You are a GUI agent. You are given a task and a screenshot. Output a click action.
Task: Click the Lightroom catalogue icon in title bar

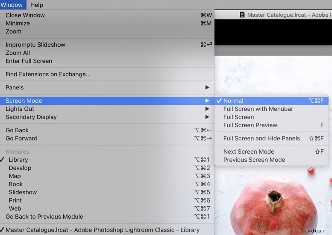pyautogui.click(x=242, y=15)
